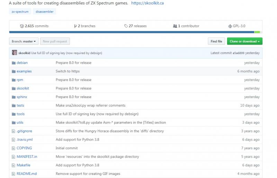The height and width of the screenshot is (178, 277).
Task: Select the zx-spectrum topic tag
Action: (20, 11)
